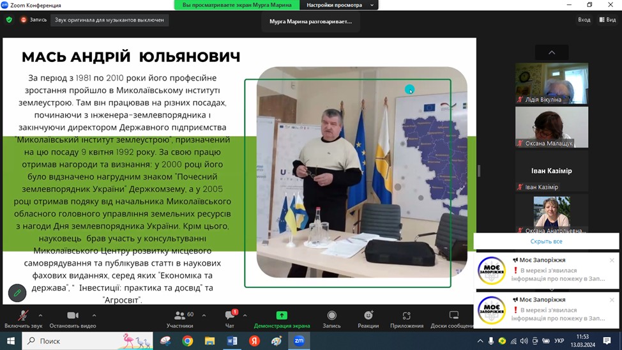Open the Приложения apps button
The height and width of the screenshot is (350, 622).
coord(407,320)
